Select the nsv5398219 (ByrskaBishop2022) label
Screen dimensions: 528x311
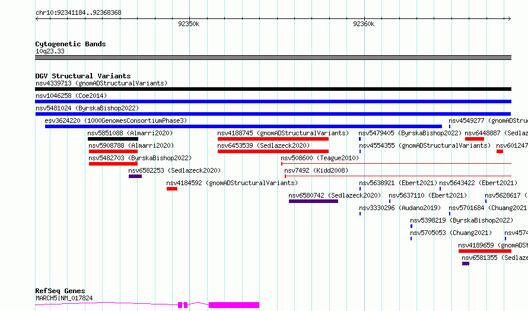pos(462,220)
